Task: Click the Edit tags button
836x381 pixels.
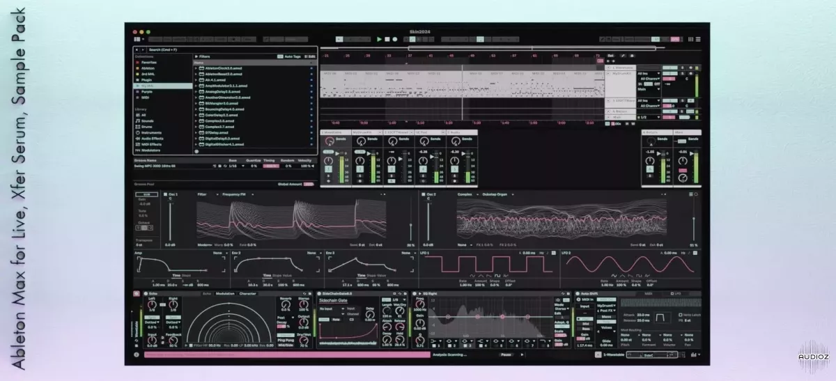Action: (x=310, y=56)
